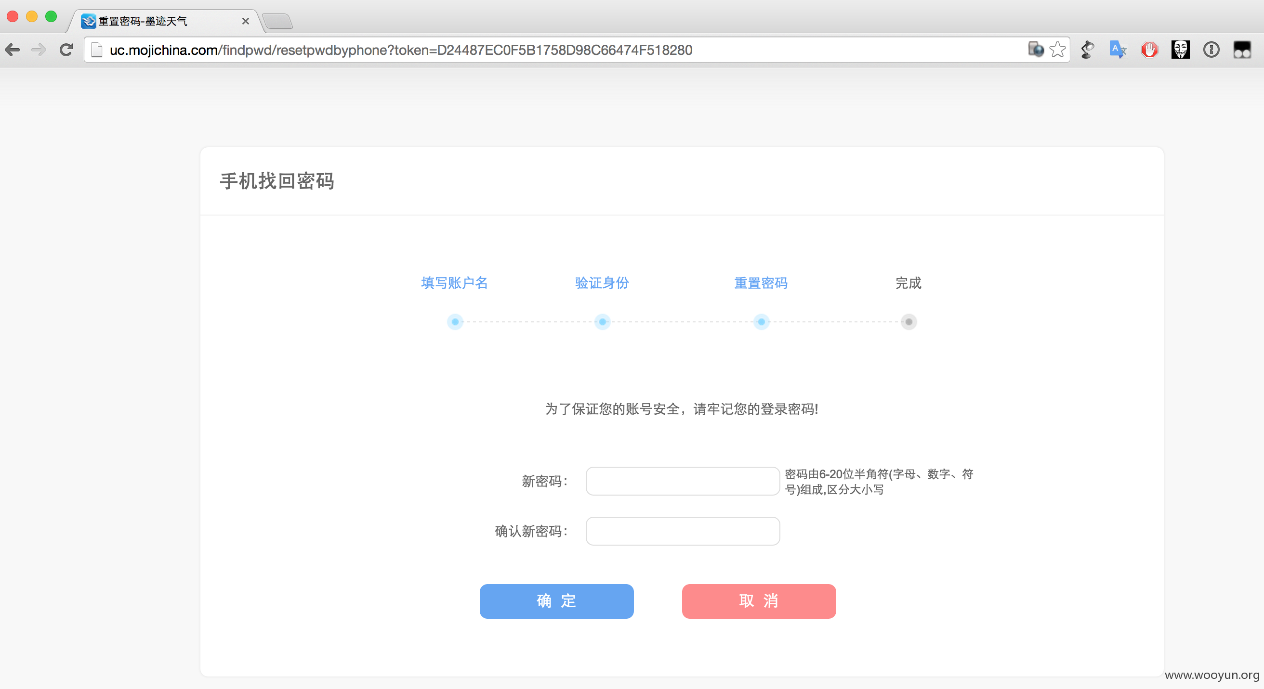Screen dimensions: 1264x689
Task: Click the red 取消 button
Action: [759, 601]
